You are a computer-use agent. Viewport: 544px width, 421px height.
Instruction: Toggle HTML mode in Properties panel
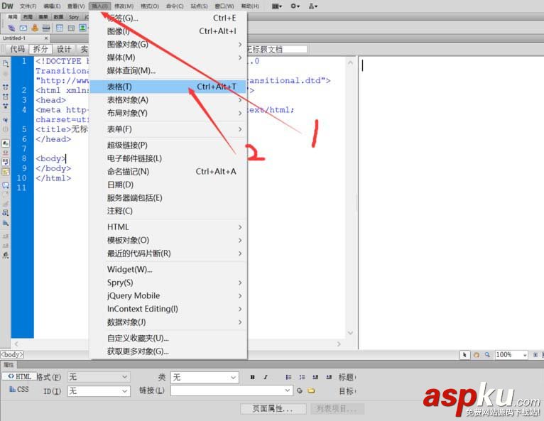pyautogui.click(x=19, y=376)
